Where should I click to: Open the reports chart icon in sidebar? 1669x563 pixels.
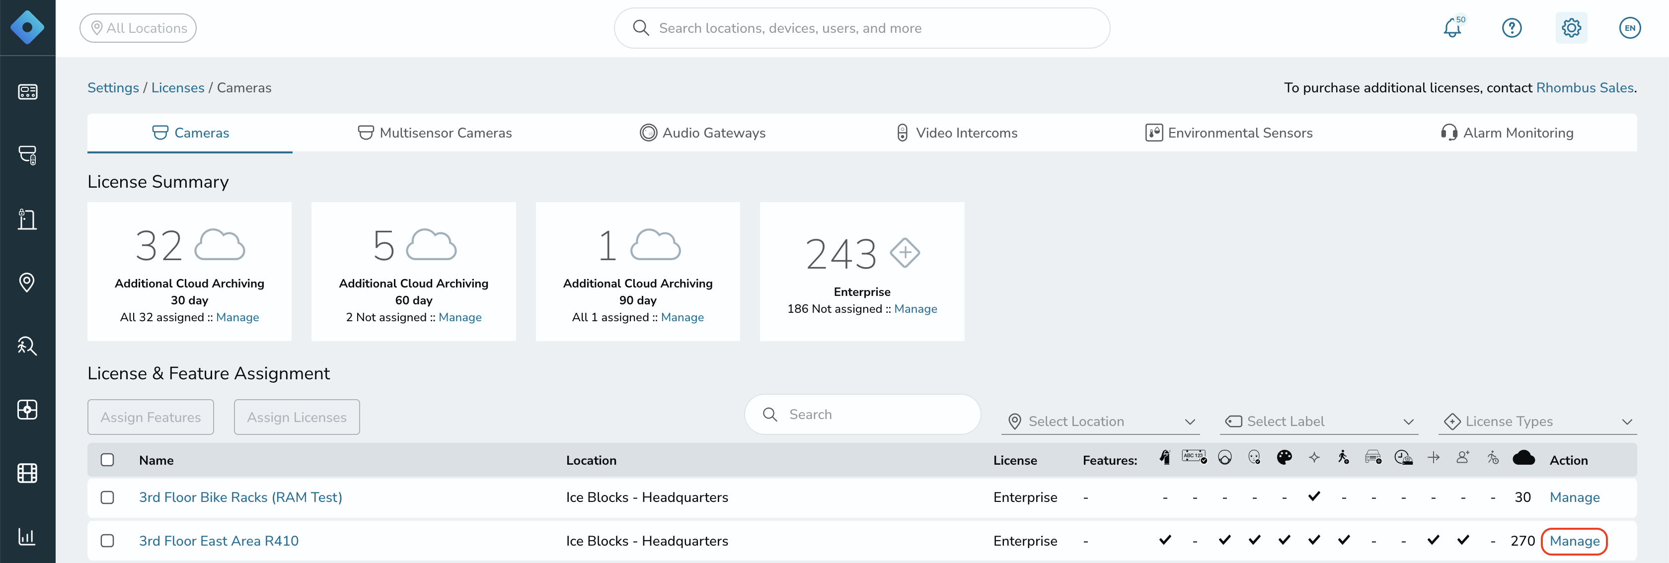tap(27, 536)
